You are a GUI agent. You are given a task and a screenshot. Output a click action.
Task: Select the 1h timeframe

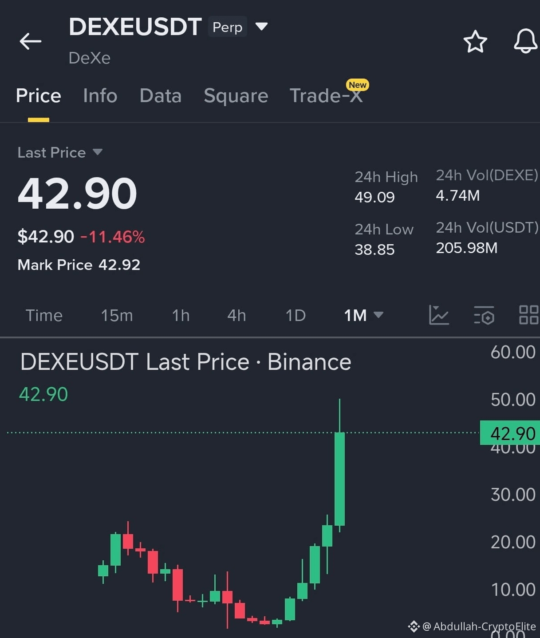tap(181, 315)
